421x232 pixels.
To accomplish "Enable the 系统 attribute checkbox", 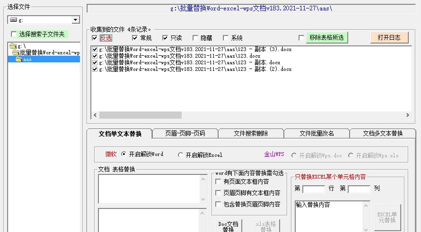I will (x=226, y=38).
